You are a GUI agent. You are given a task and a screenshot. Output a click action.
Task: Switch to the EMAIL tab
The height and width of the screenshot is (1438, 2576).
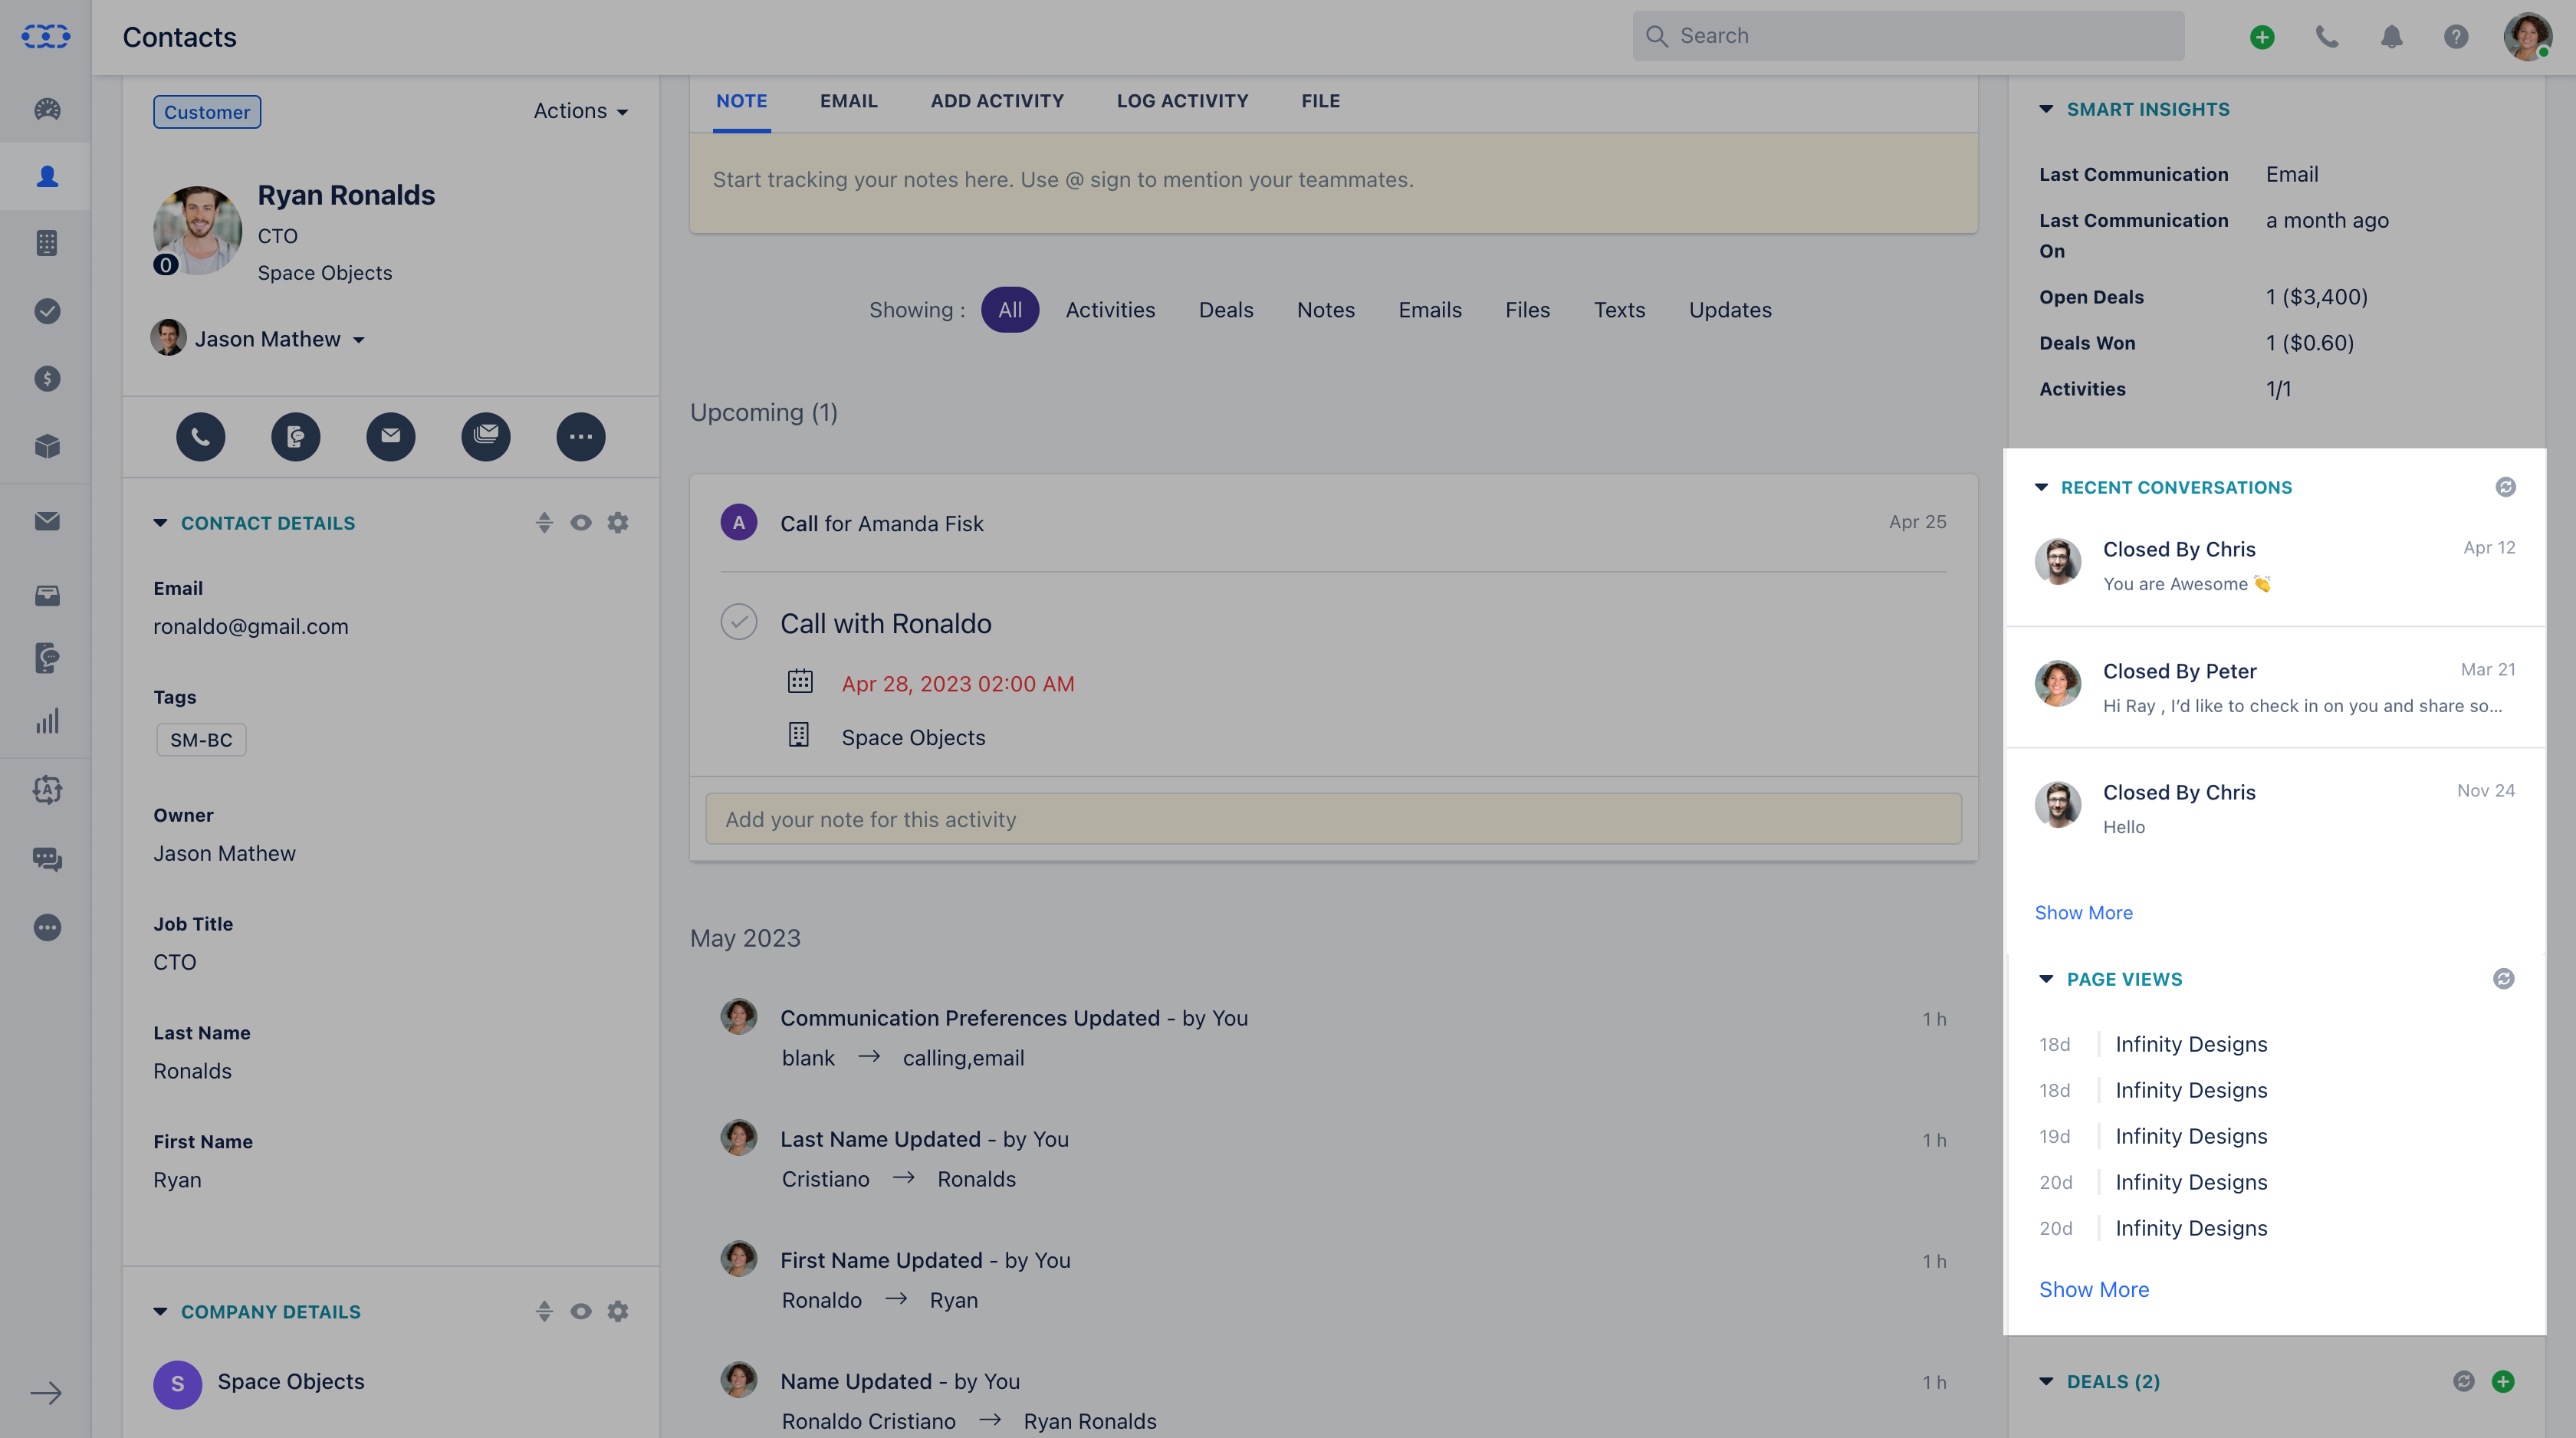coord(848,100)
